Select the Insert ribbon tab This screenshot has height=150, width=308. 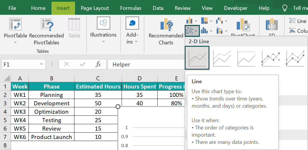point(63,8)
